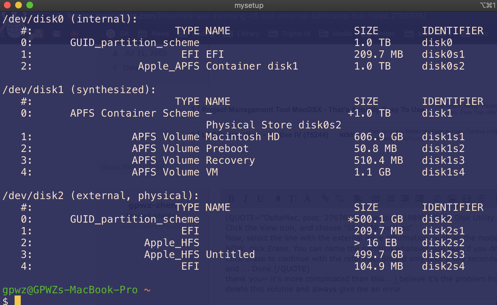Click the /dev/disk1 (synthesized) heading

79,90
